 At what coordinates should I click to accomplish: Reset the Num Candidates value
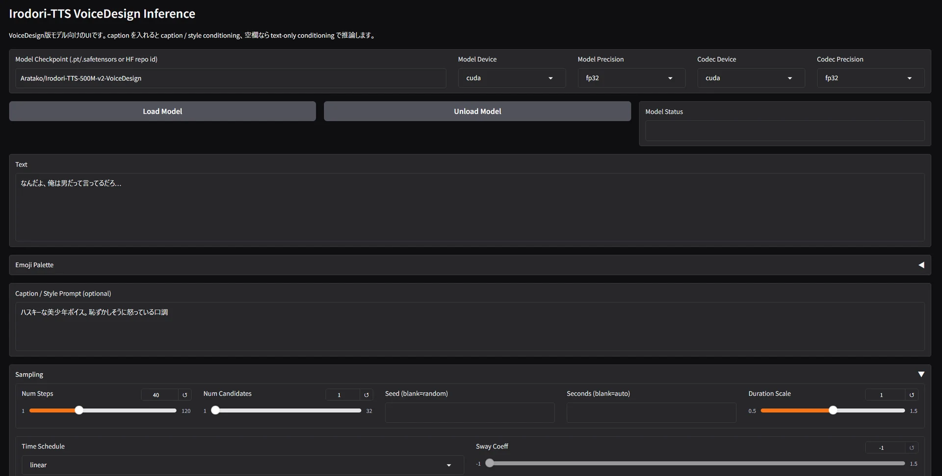(366, 395)
